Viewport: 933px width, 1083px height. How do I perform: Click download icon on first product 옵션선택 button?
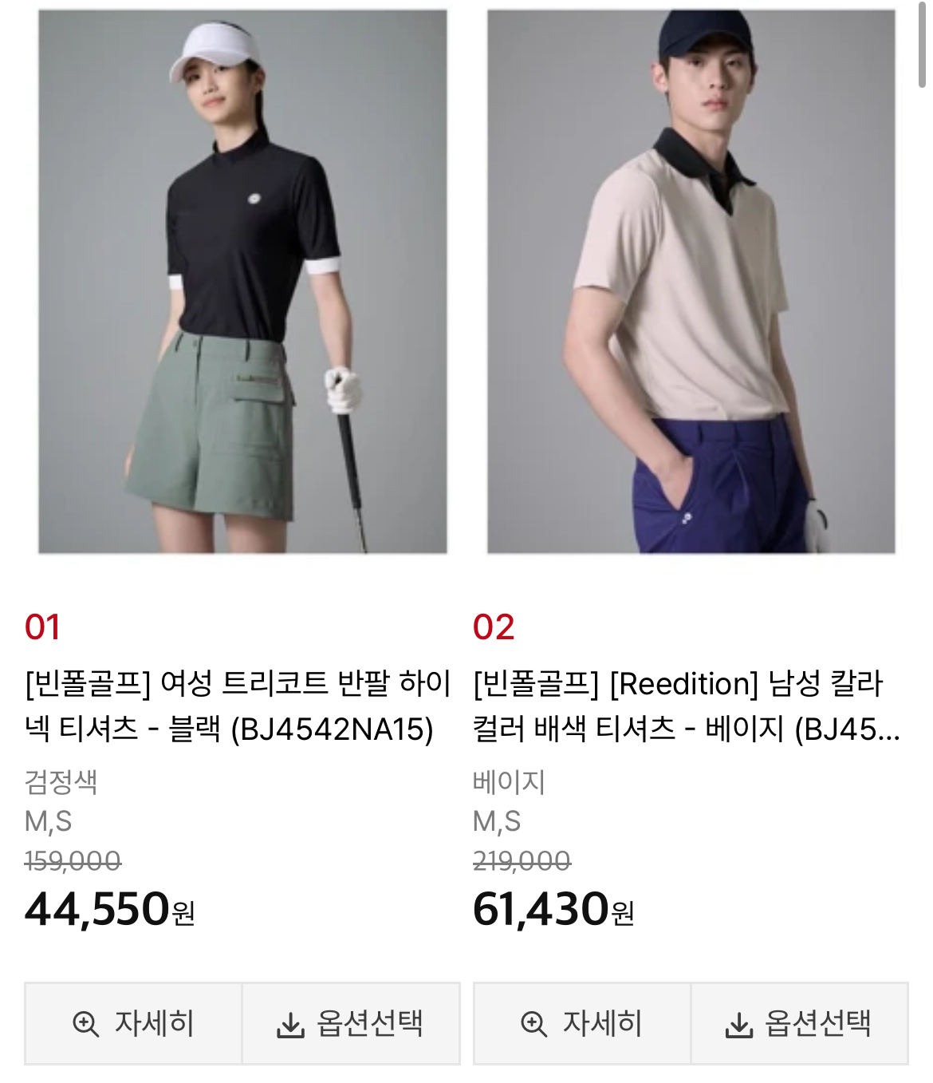(290, 1025)
